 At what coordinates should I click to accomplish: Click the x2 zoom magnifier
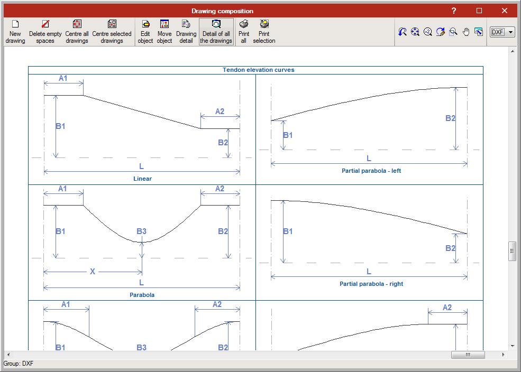pyautogui.click(x=428, y=32)
